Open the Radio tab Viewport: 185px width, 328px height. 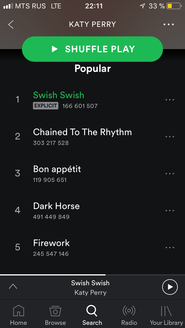129,315
